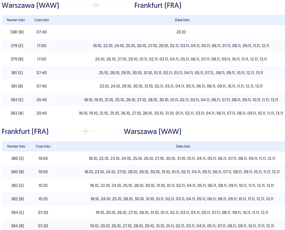Image resolution: width=285 pixels, height=230 pixels.
Task: Click the top heading "Frankfurt (FRA)"
Action: tap(158, 5)
